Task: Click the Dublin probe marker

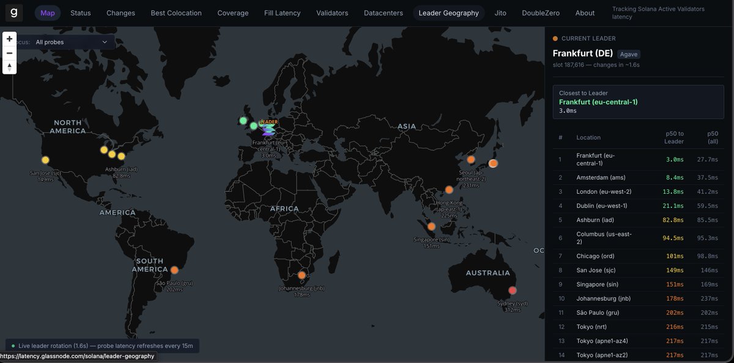Action: pyautogui.click(x=243, y=120)
